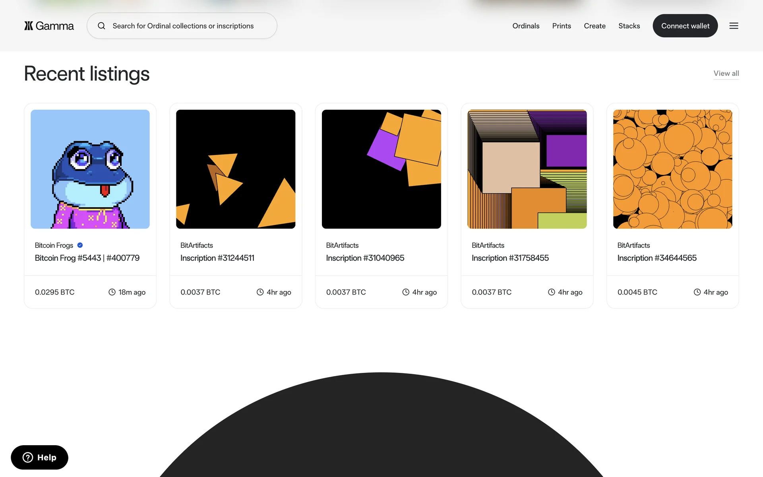Open the orange circles artwork thumbnail
The width and height of the screenshot is (763, 477).
click(672, 169)
